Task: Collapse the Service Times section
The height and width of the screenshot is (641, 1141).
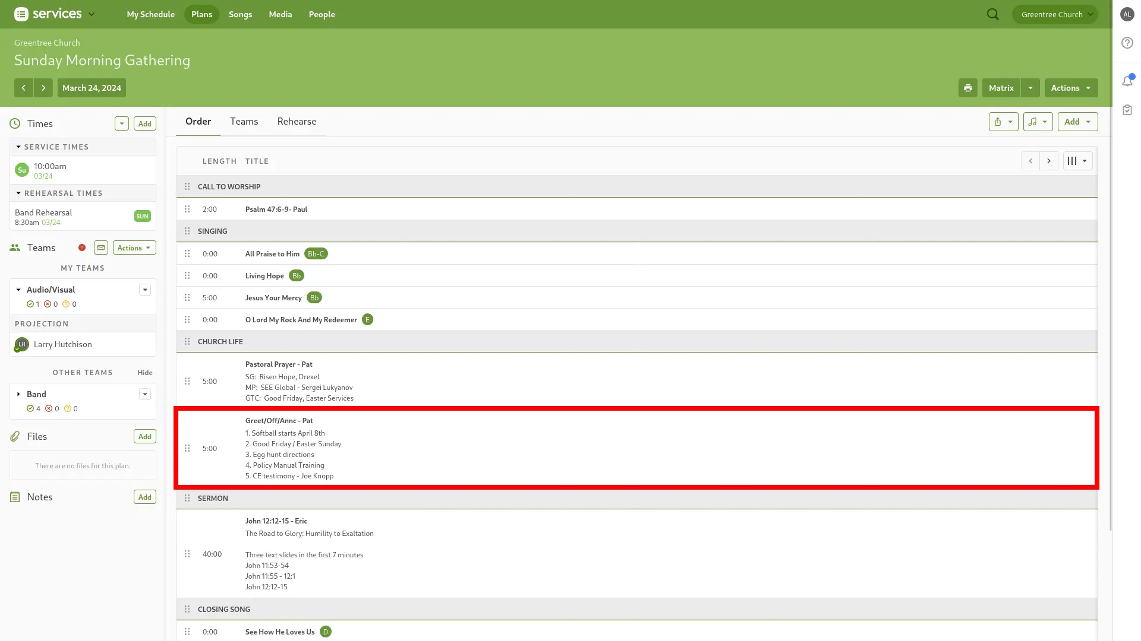Action: (x=18, y=147)
